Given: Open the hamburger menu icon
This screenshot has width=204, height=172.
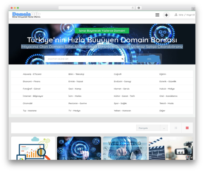Looking at the screenshot, I should (157, 15).
